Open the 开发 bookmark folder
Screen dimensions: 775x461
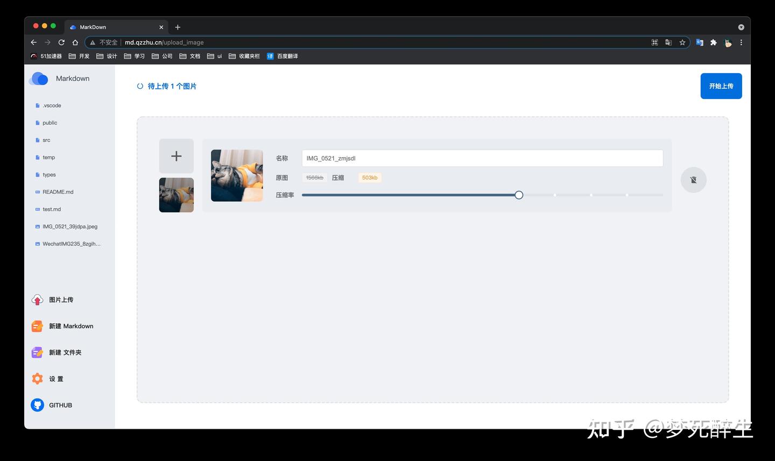[79, 56]
